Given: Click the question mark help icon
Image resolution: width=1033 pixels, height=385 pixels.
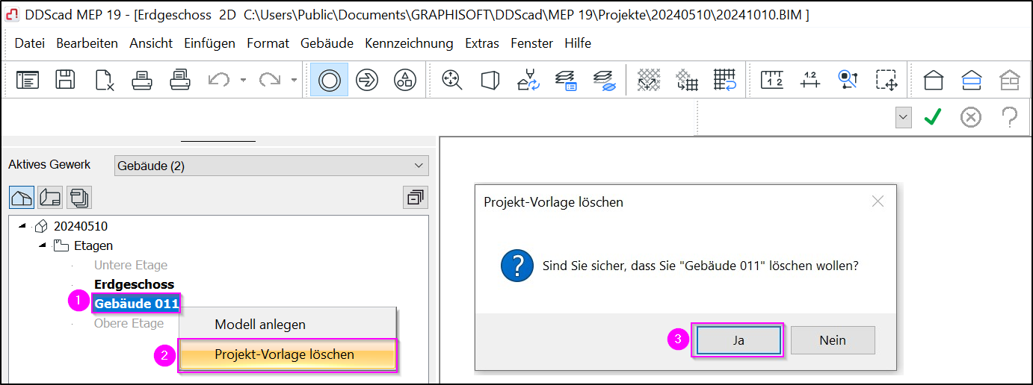Looking at the screenshot, I should [1009, 117].
